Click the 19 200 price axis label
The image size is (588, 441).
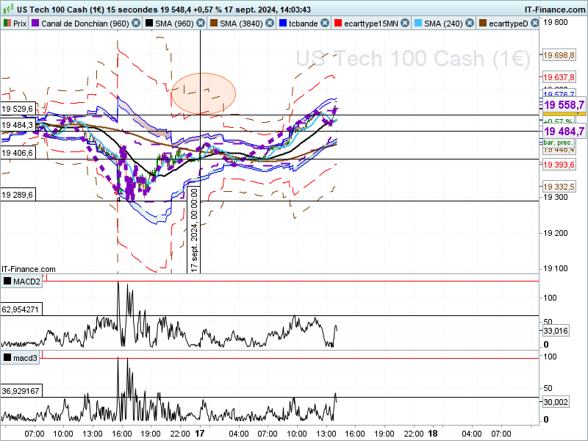pyautogui.click(x=556, y=233)
